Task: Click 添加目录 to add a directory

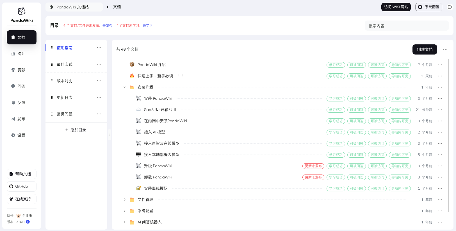Action: [x=76, y=130]
